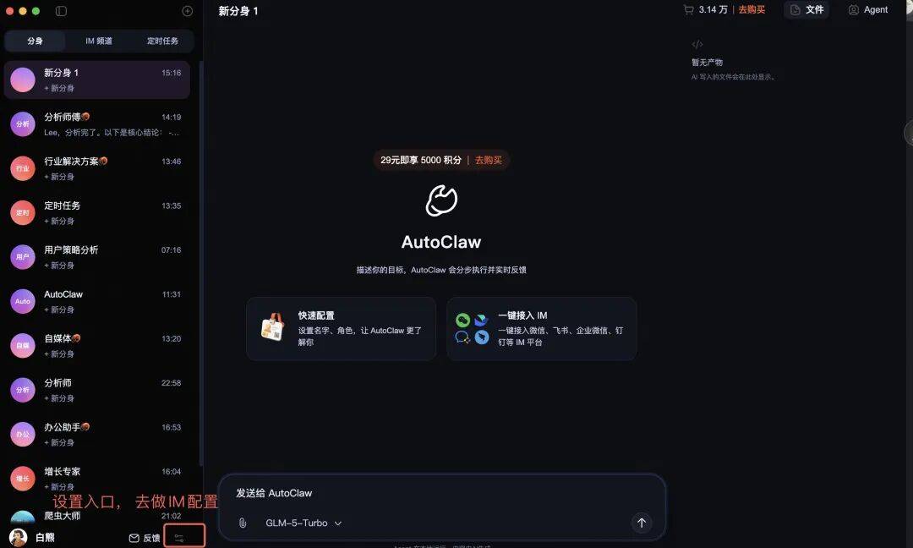Select the 分身 tab
This screenshot has width=913, height=548.
35,41
